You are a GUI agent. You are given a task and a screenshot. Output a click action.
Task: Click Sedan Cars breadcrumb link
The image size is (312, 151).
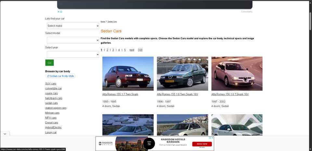coord(112,21)
